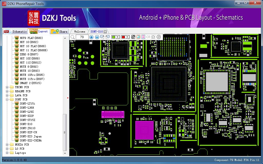Collapse the SONY PCB folder
This screenshot has height=164, width=263.
[x=7, y=100]
